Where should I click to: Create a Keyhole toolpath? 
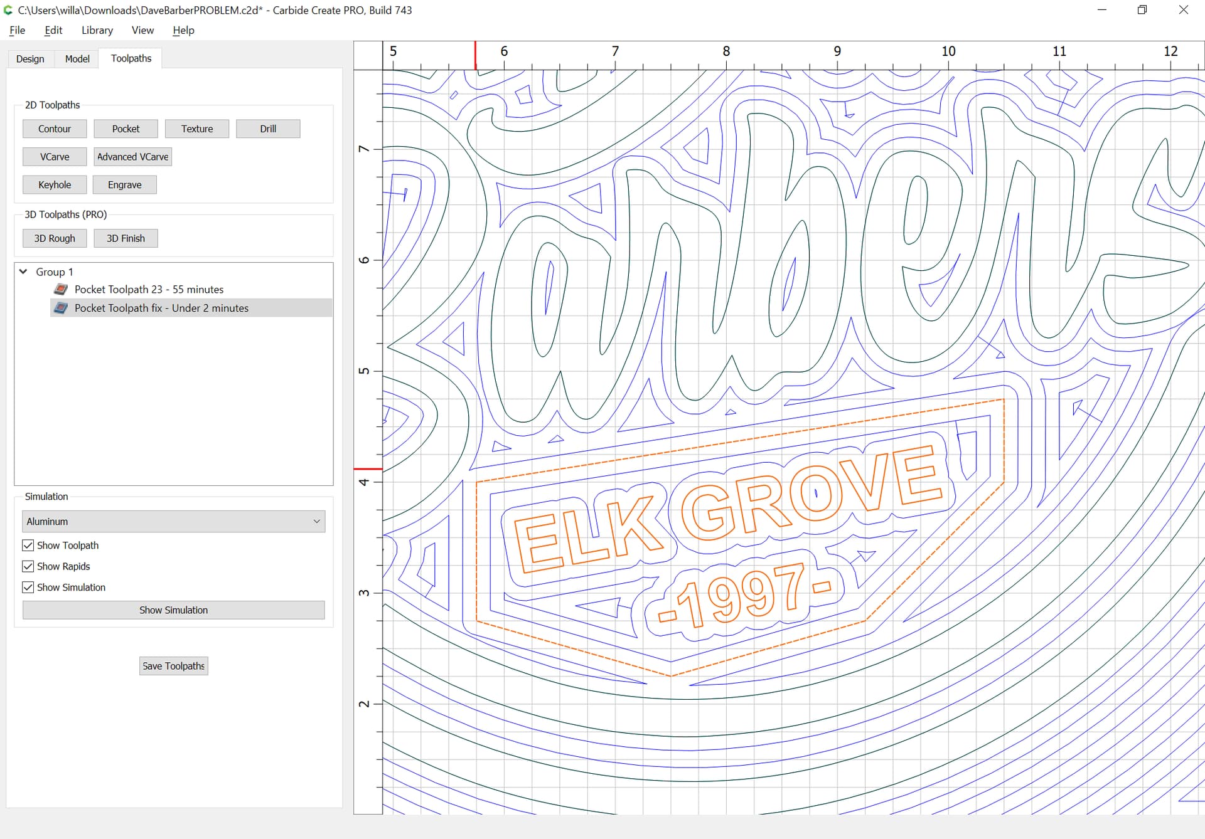[x=55, y=185]
